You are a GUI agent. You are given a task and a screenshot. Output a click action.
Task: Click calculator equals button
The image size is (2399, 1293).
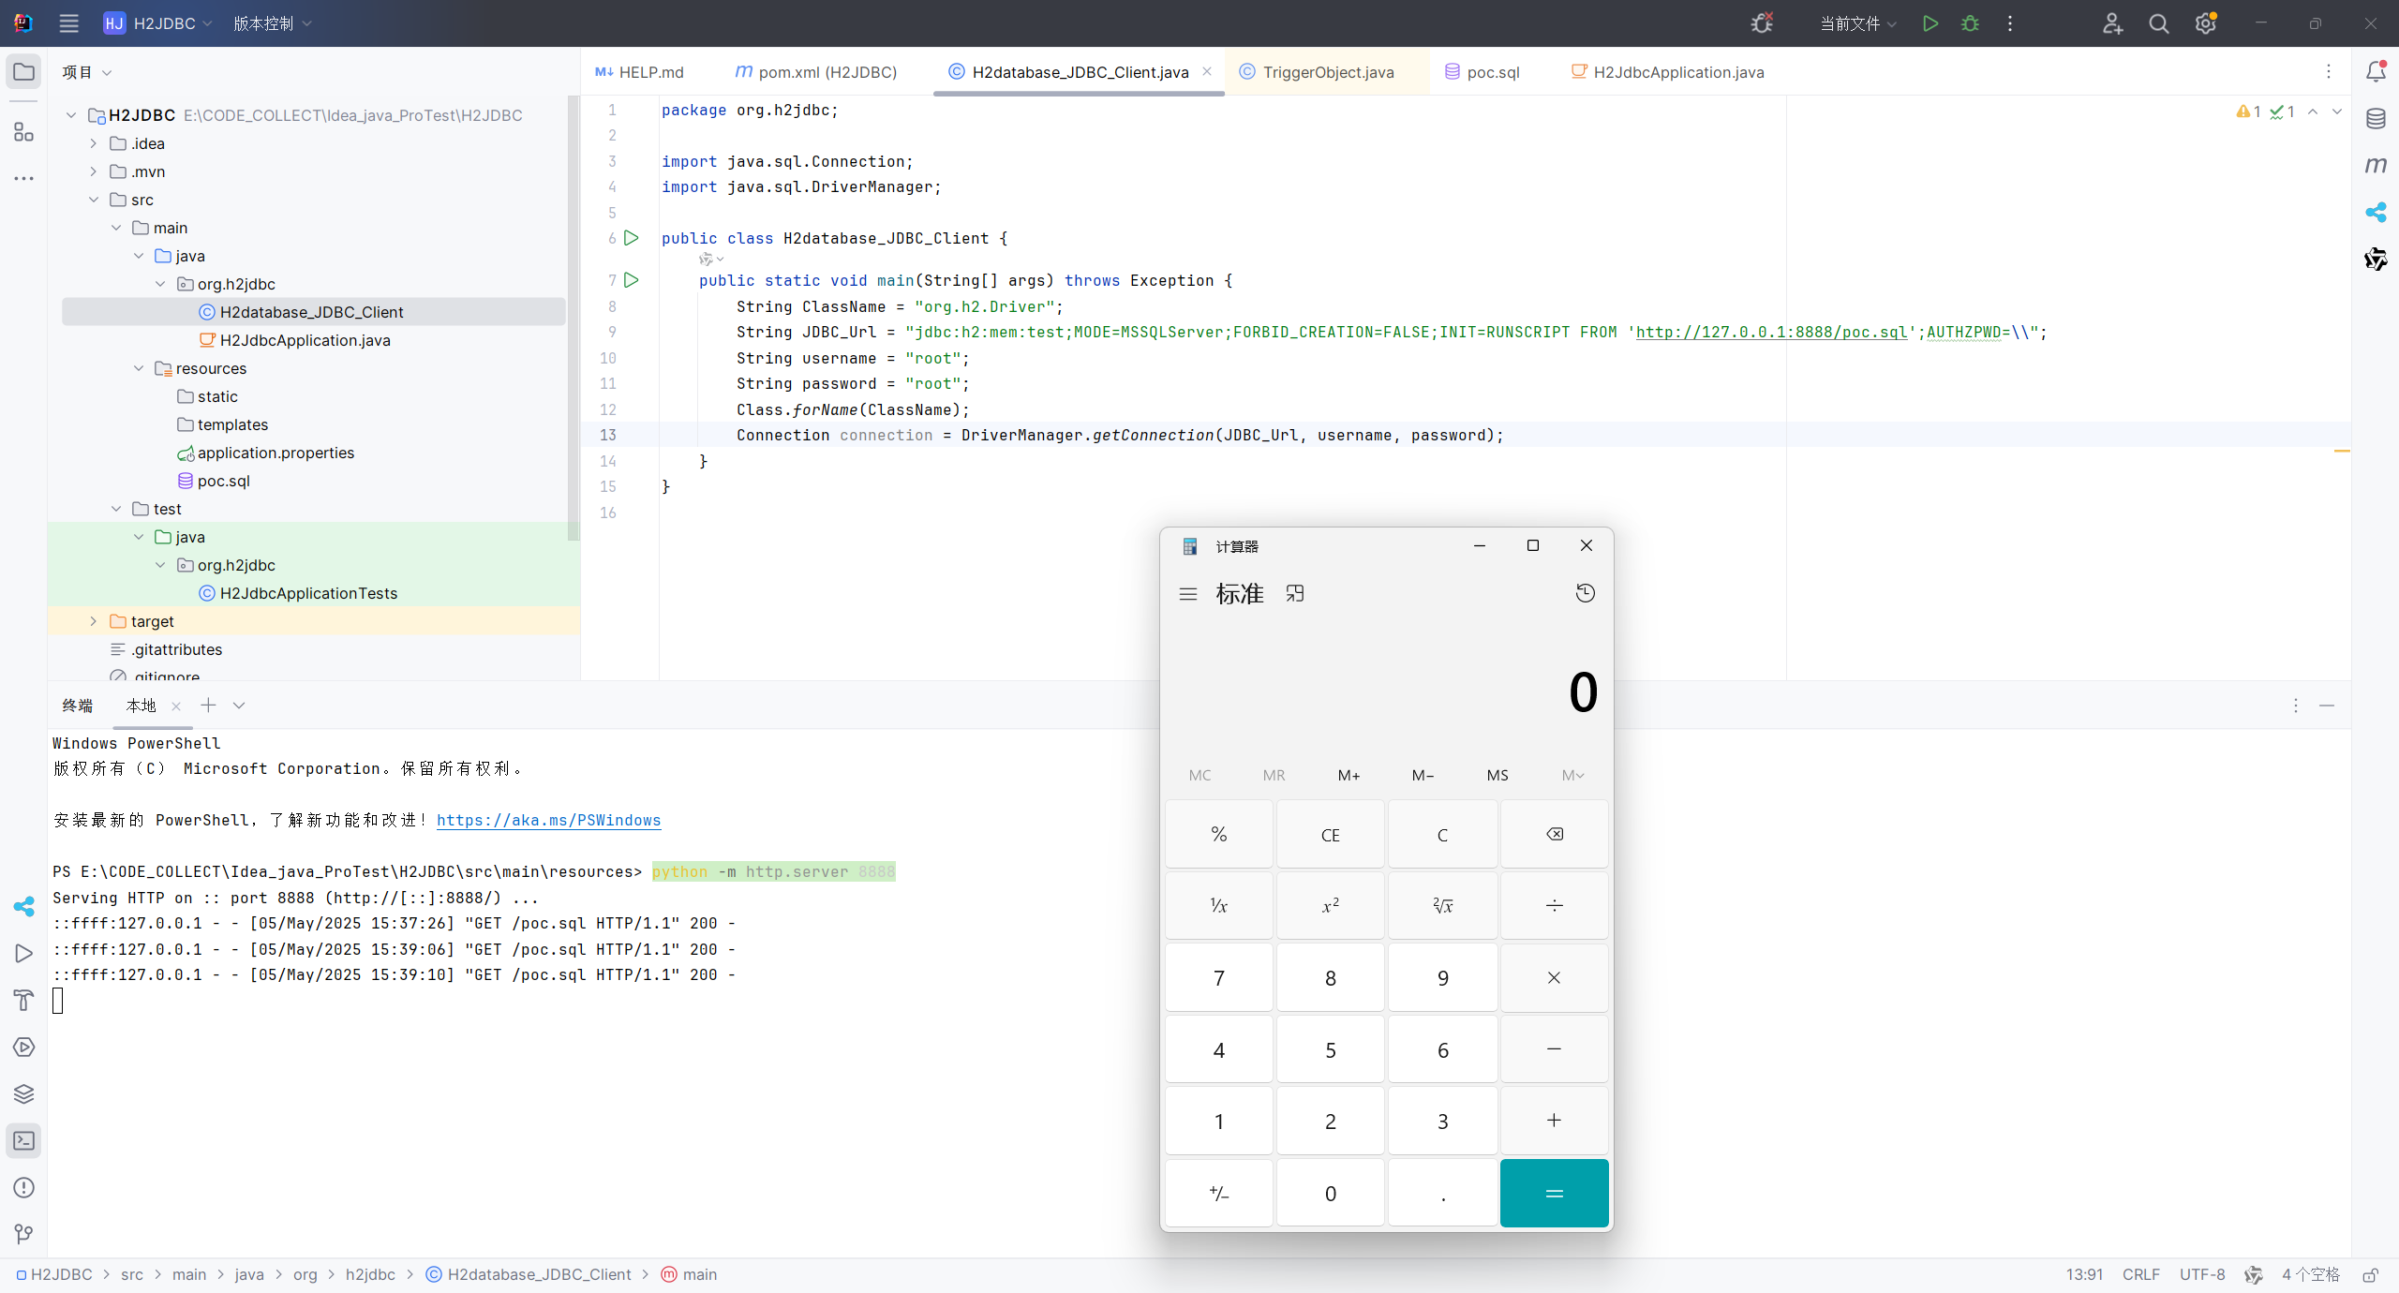tap(1554, 1193)
